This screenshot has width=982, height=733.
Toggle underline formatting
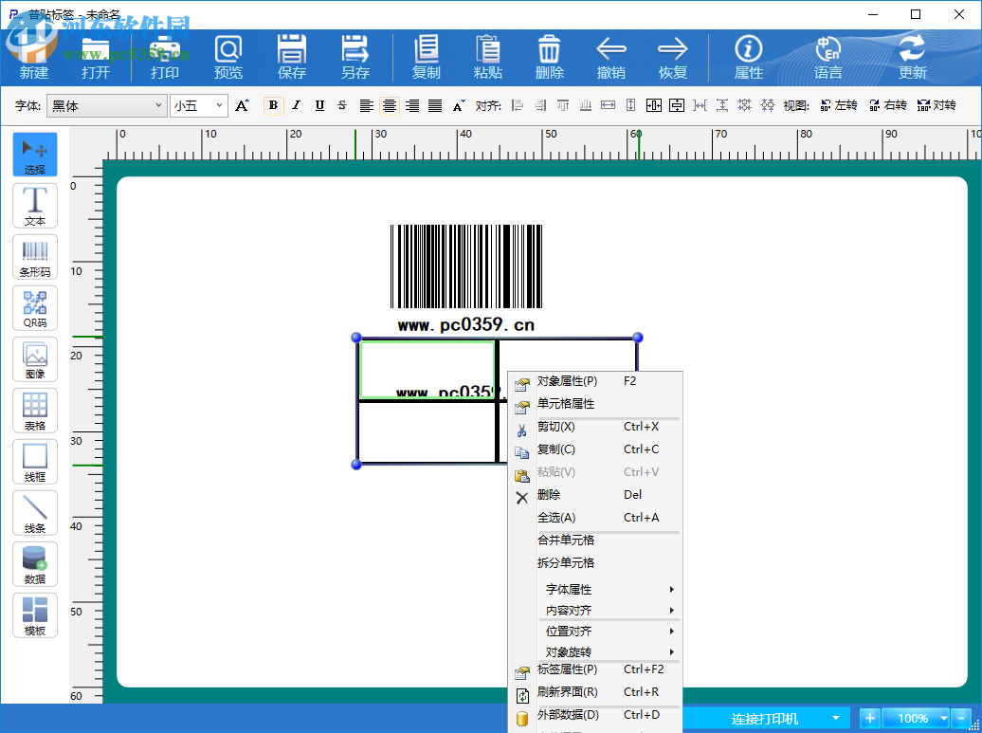click(x=318, y=105)
